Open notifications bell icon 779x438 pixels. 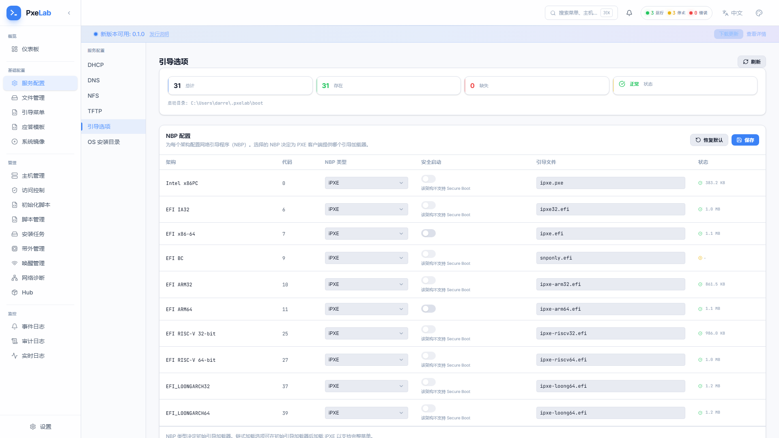point(629,13)
